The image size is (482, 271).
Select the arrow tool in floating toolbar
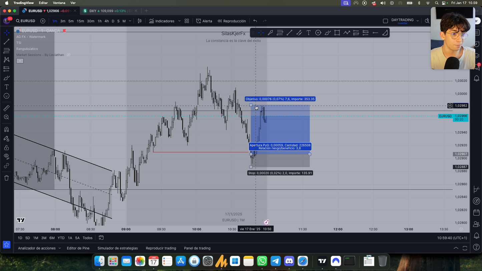[271, 33]
